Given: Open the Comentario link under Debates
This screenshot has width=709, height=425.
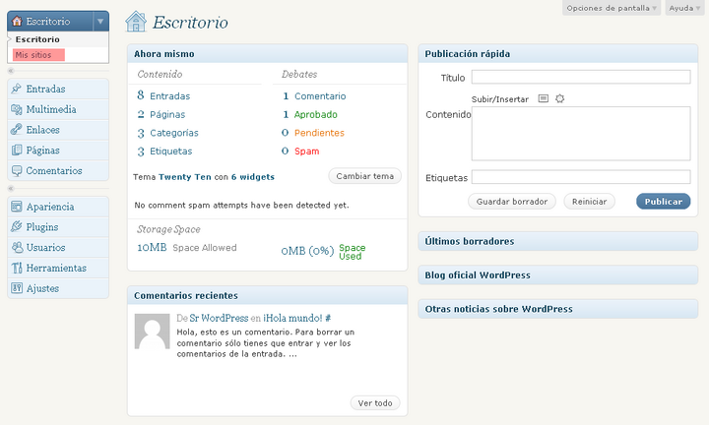Looking at the screenshot, I should click(320, 95).
